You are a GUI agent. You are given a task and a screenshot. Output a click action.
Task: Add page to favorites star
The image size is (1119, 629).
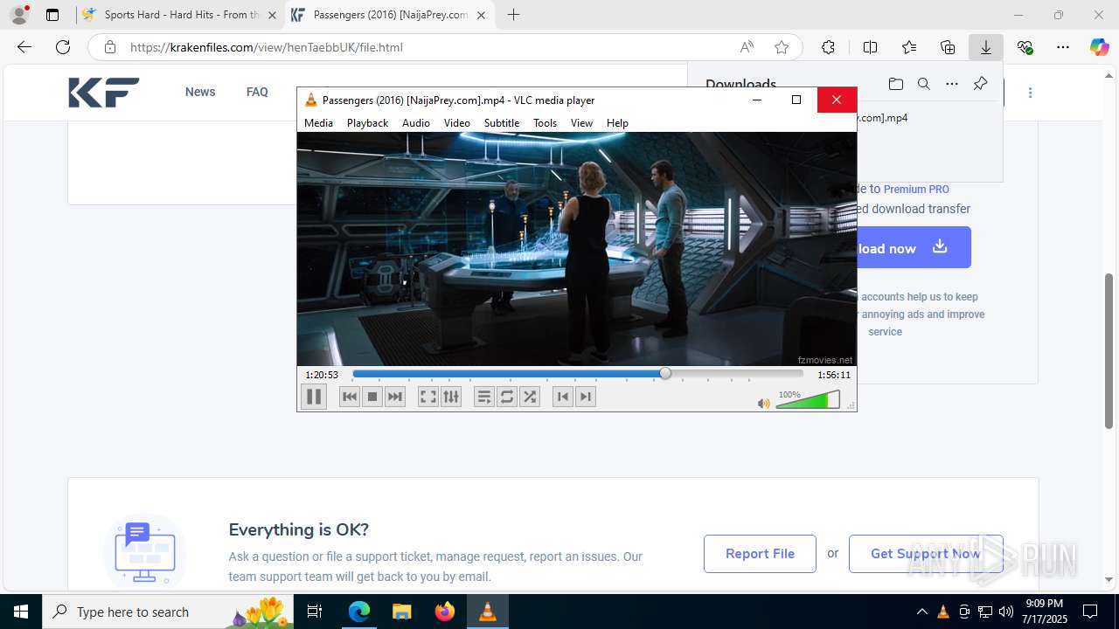click(x=782, y=47)
